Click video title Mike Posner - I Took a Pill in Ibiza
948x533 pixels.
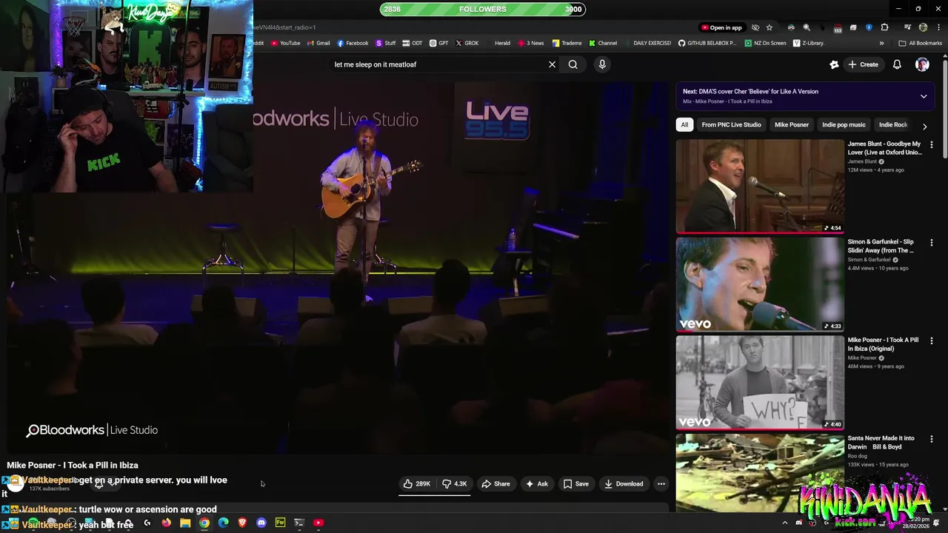point(73,465)
